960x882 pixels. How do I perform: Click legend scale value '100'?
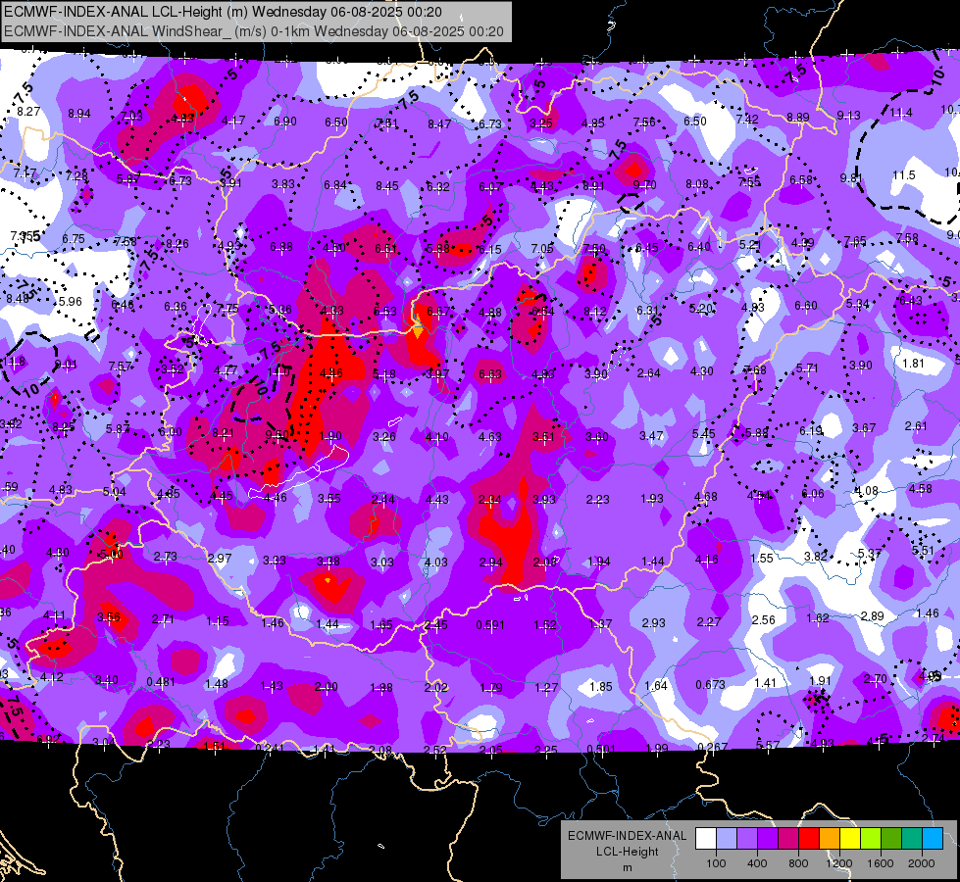click(x=716, y=863)
